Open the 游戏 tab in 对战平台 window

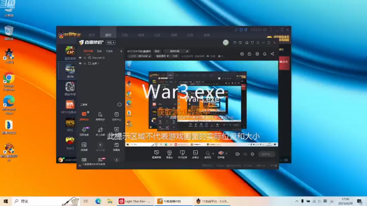click(x=108, y=35)
